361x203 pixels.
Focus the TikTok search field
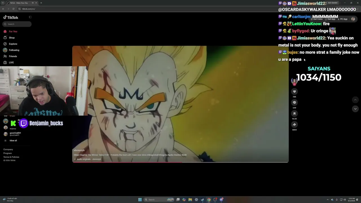point(17,24)
